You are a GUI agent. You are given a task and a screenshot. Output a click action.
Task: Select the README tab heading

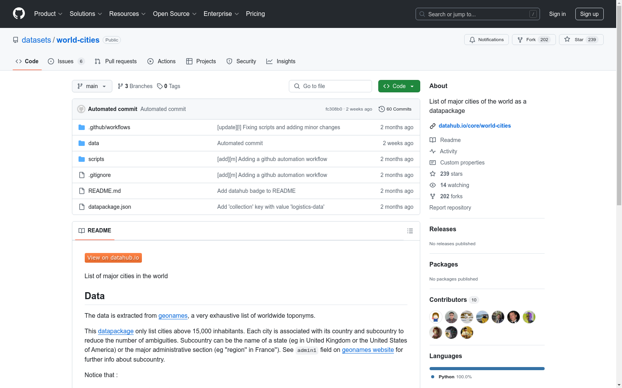95,230
